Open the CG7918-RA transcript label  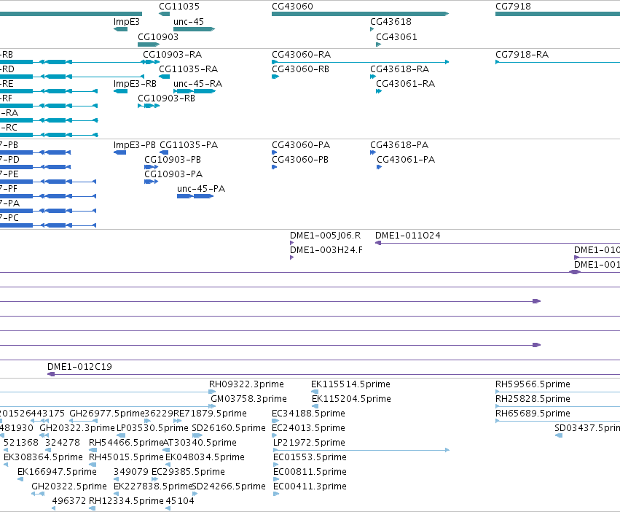[x=522, y=54]
